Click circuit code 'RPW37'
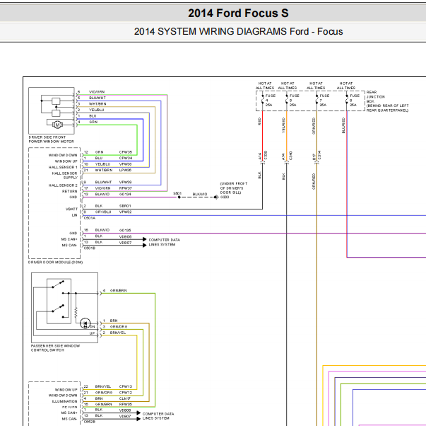426x426 pixels. pos(126,188)
